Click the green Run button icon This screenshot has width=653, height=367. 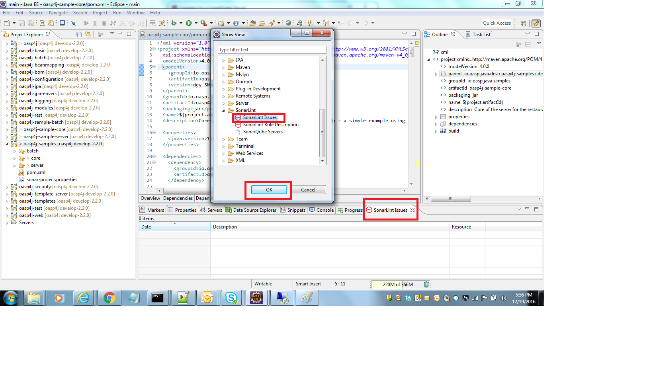pos(189,23)
